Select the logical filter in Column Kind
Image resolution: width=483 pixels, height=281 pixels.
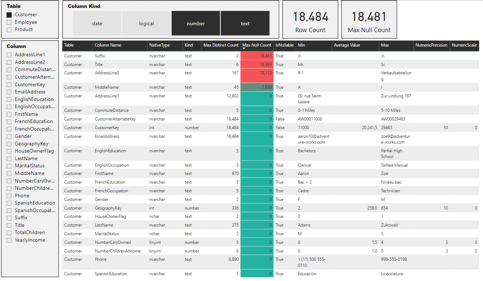146,23
